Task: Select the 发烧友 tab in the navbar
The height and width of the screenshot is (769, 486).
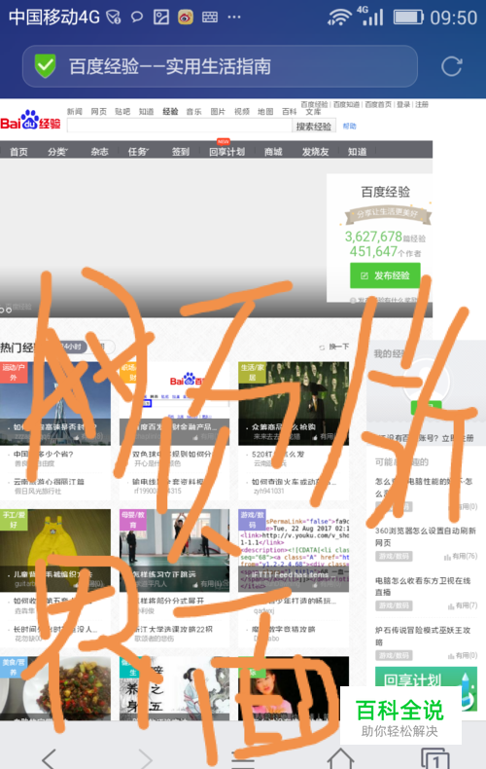Action: [x=315, y=152]
